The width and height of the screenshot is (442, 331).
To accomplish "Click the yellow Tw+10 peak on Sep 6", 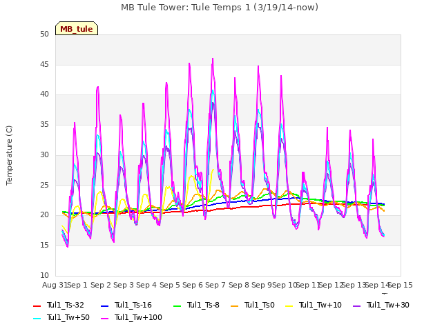I will pyautogui.click(x=192, y=176).
